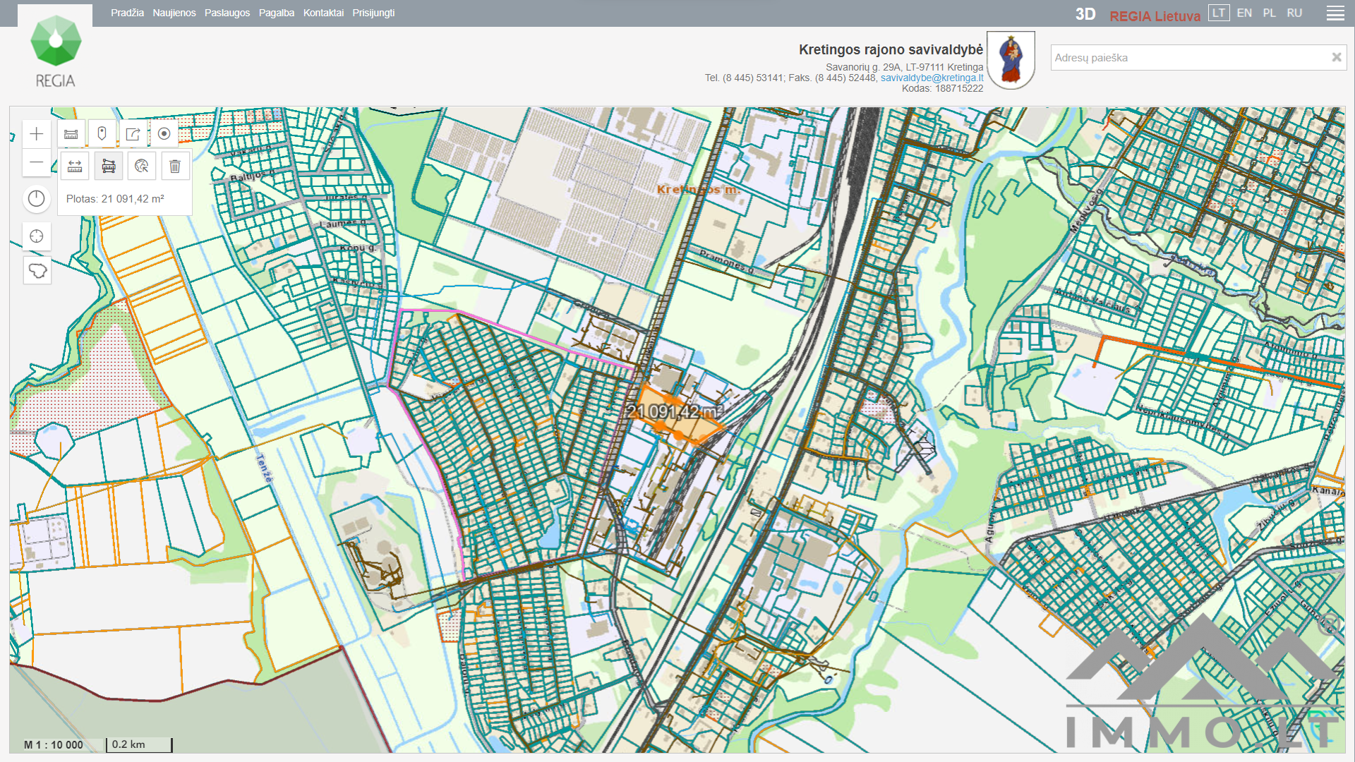Click the Plotas 21 091,42 m² result
Image resolution: width=1355 pixels, height=762 pixels.
(115, 199)
